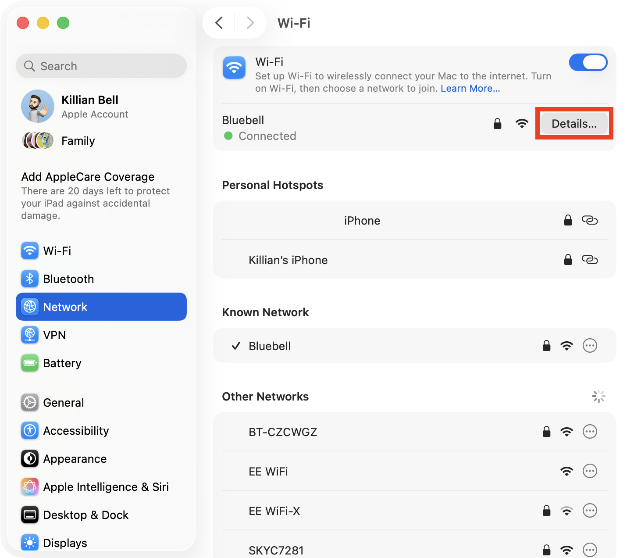
Task: Click the lock icon next to Bluebell network
Action: 497,124
